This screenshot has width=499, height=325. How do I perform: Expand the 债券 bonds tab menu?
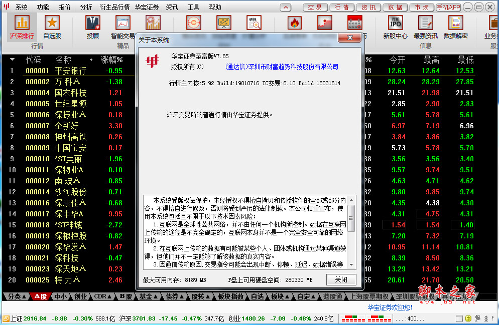pyautogui.click(x=175, y=296)
